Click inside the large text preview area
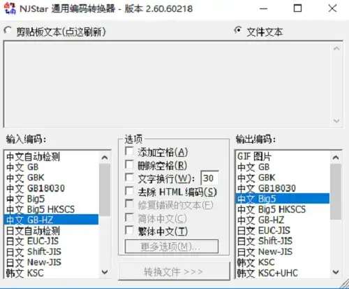Image resolution: width=349 pixels, height=289 pixels. [167, 84]
